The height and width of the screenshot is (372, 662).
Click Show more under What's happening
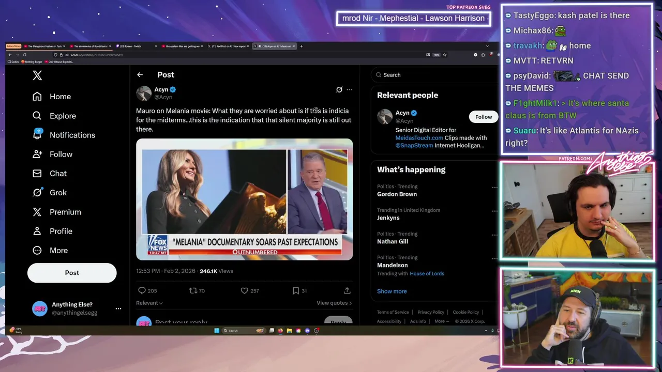point(392,291)
